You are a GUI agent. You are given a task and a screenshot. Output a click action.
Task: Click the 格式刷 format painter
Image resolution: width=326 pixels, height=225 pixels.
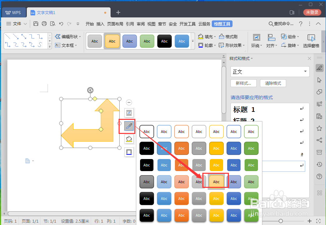pos(228,36)
